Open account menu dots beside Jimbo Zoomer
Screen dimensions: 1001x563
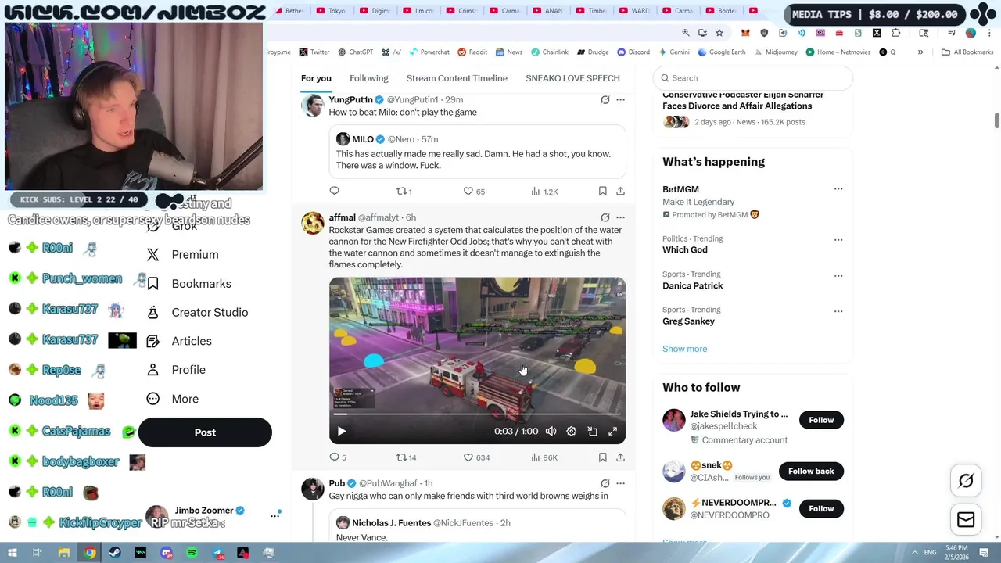point(274,515)
